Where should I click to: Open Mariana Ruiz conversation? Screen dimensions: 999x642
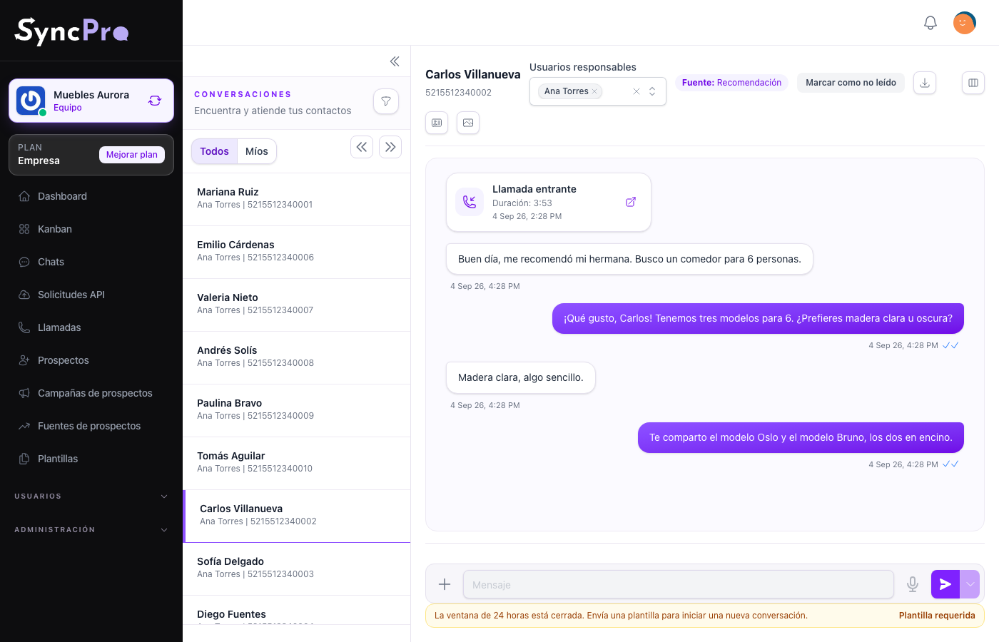coord(297,200)
